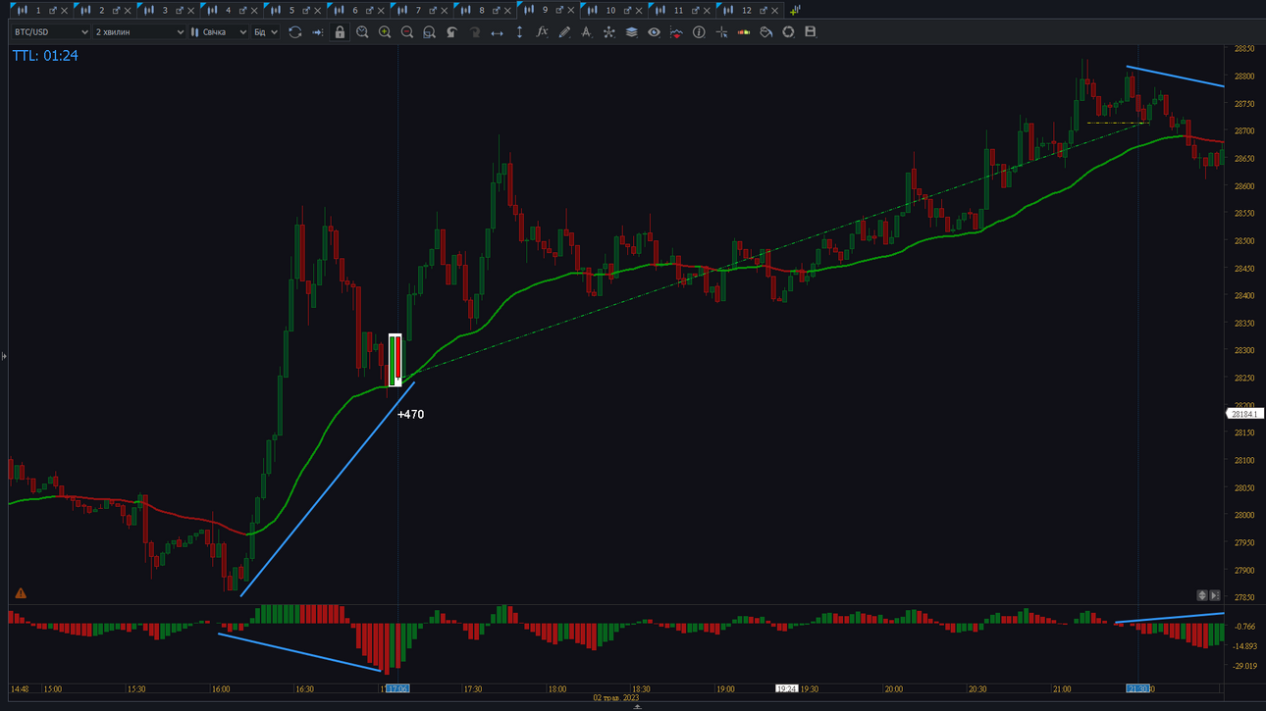Click the indicator panel right-arrow collapse button
This screenshot has height=711, width=1266.
click(1215, 595)
